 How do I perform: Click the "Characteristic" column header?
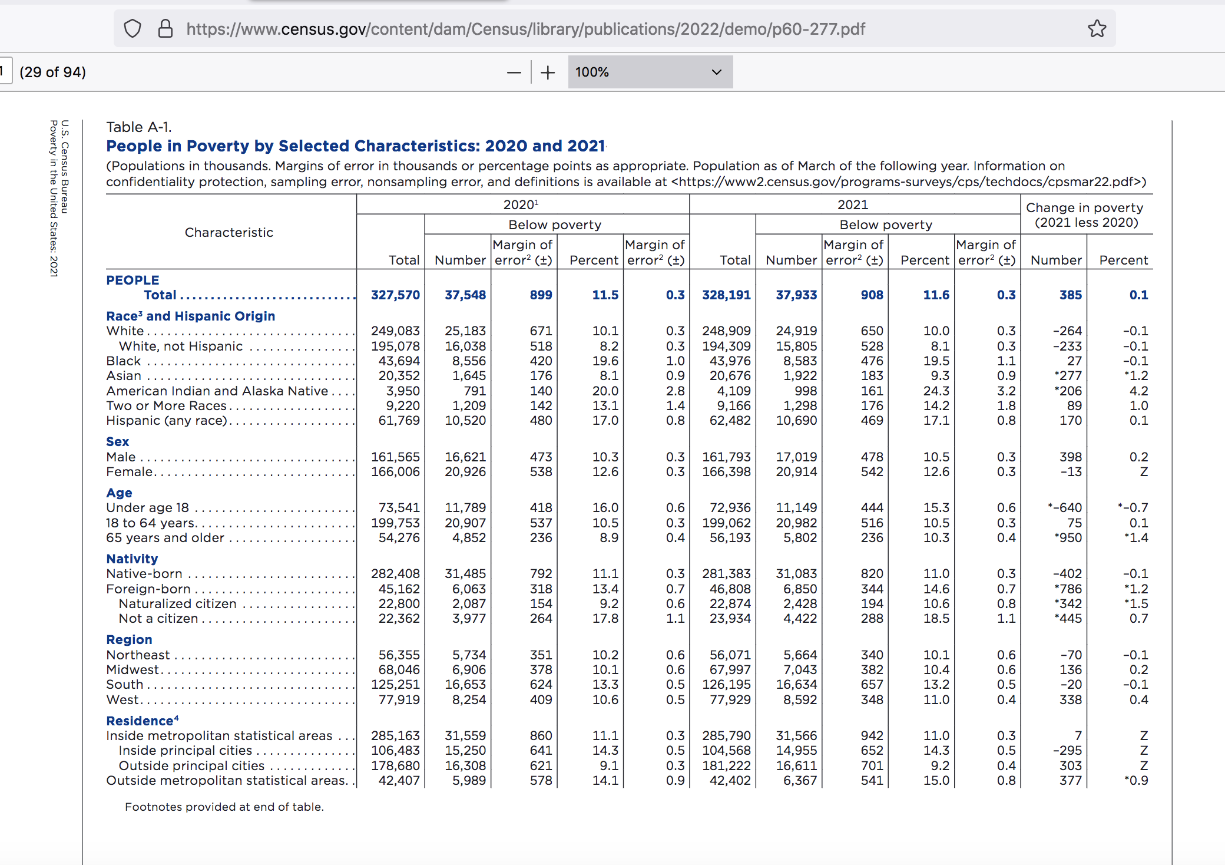[229, 233]
